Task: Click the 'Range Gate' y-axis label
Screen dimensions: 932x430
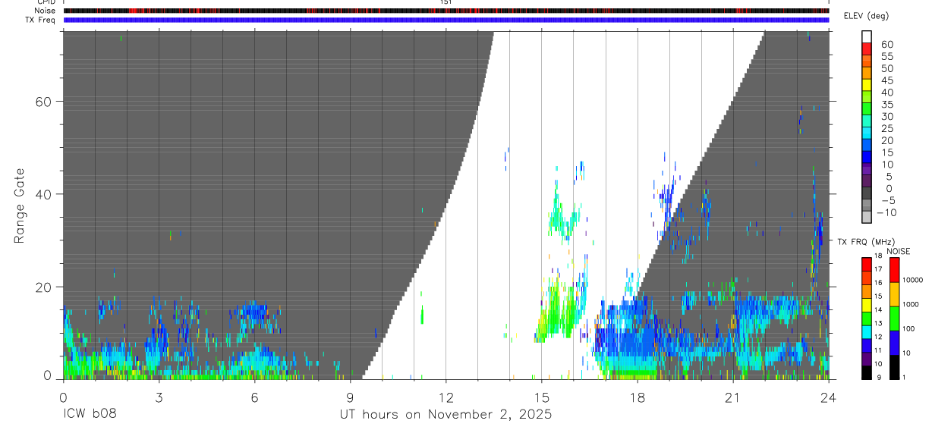Action: point(20,206)
